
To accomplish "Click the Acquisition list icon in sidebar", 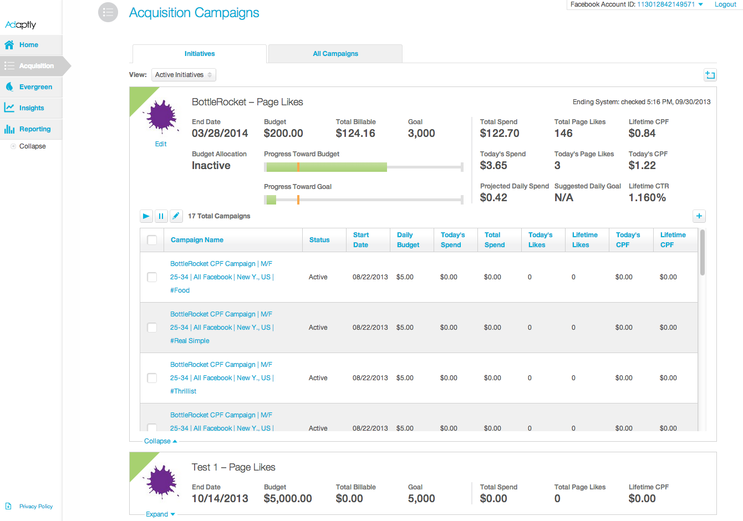I will (9, 66).
